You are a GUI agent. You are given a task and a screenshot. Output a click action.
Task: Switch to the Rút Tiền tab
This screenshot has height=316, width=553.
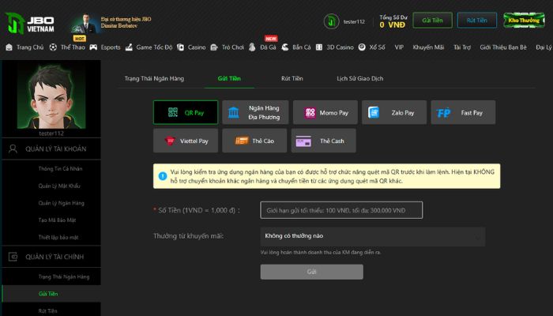[x=292, y=78]
